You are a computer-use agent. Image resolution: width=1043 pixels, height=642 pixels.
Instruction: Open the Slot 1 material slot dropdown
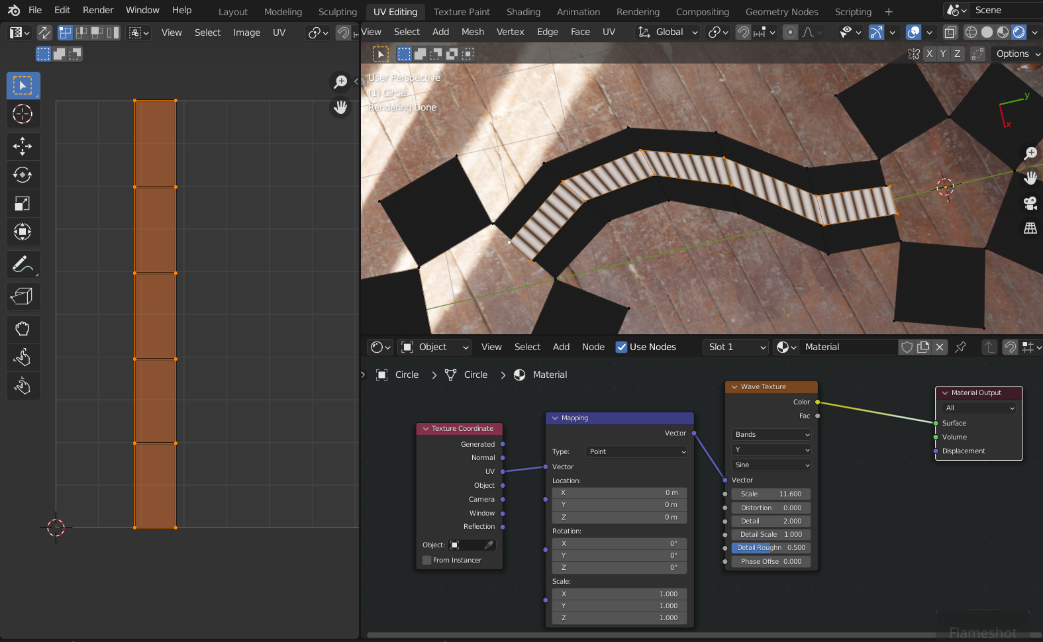click(x=736, y=347)
